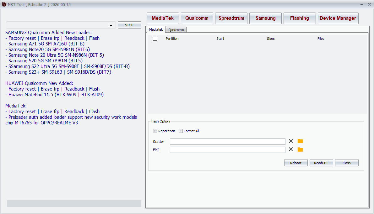This screenshot has width=374, height=214.
Task: Open the Samsung section
Action: 265,18
